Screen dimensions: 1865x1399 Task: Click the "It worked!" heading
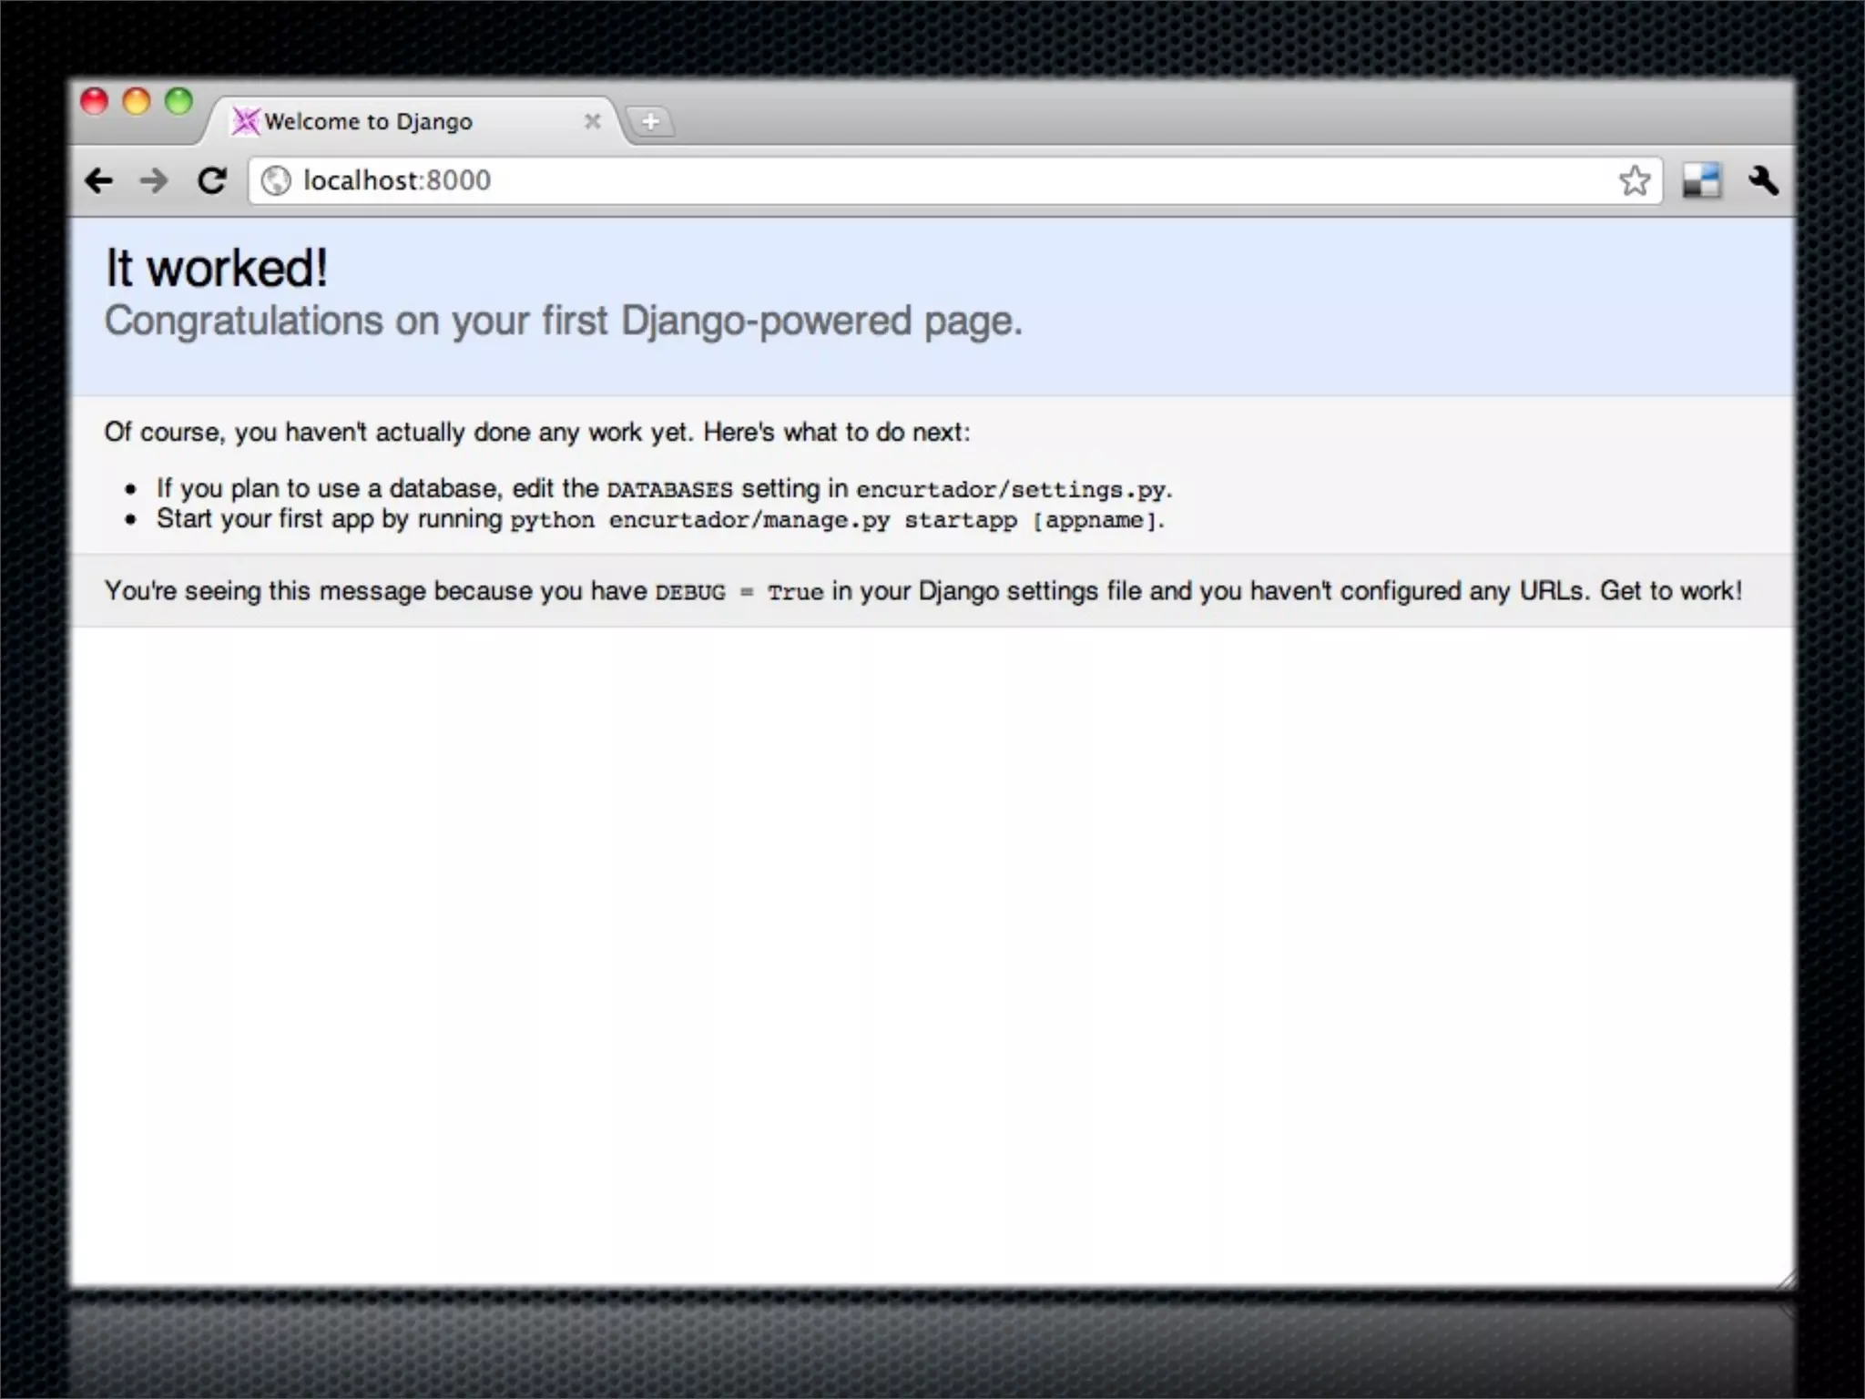(217, 268)
